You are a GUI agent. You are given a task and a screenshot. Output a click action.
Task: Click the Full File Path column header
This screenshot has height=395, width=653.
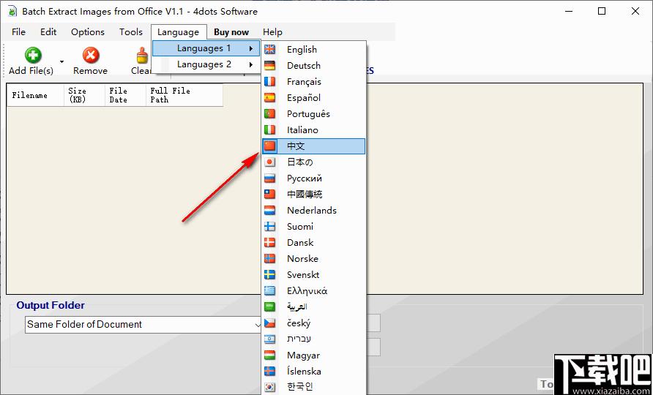click(x=184, y=95)
